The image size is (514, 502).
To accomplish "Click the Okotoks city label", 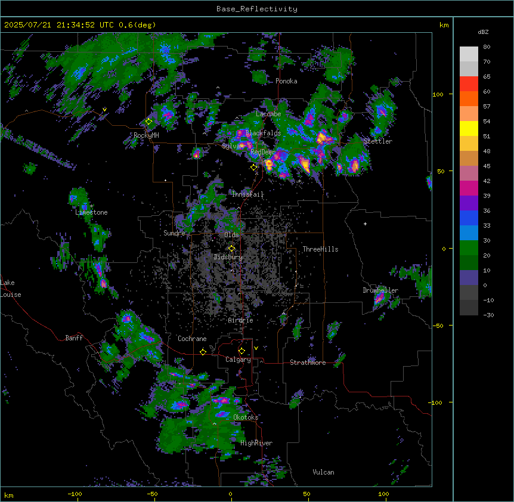I will coord(246,417).
